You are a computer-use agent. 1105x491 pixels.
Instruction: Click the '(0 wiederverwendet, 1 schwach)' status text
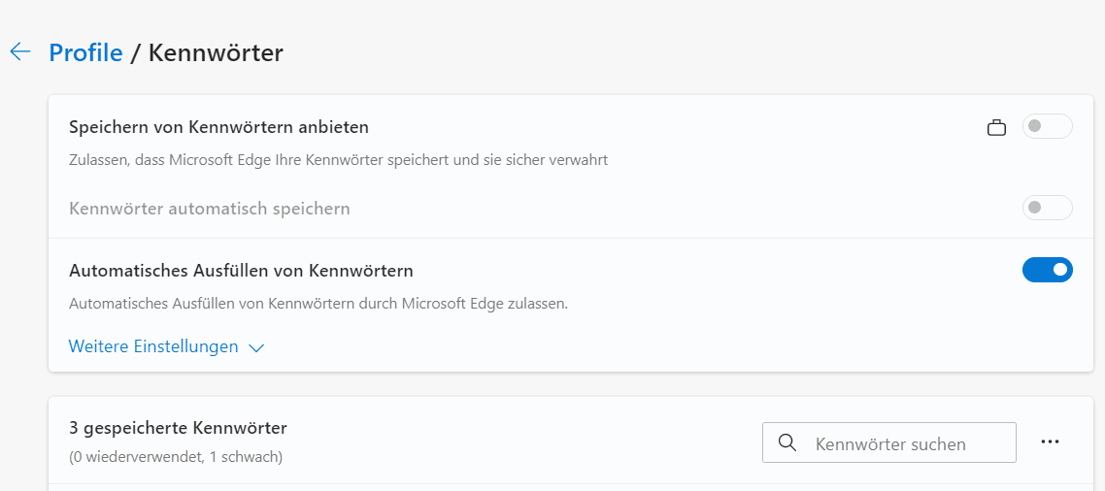(176, 456)
